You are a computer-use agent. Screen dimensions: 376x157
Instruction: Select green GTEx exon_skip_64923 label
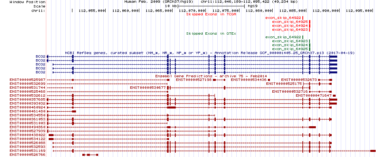[290, 41]
